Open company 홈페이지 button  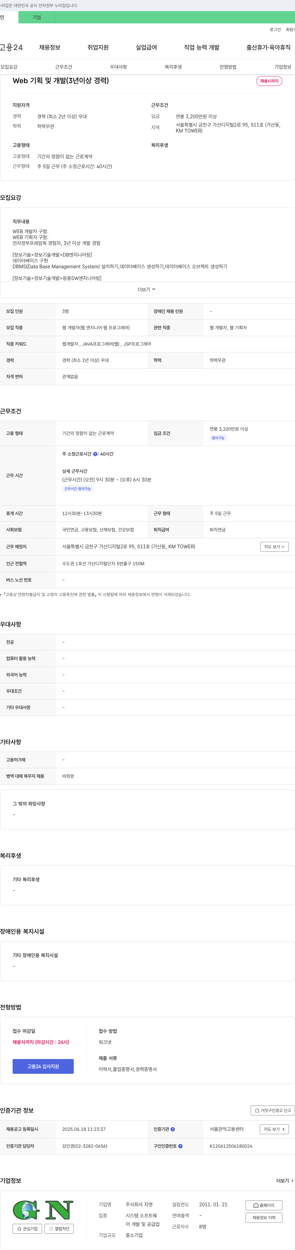point(264,1205)
